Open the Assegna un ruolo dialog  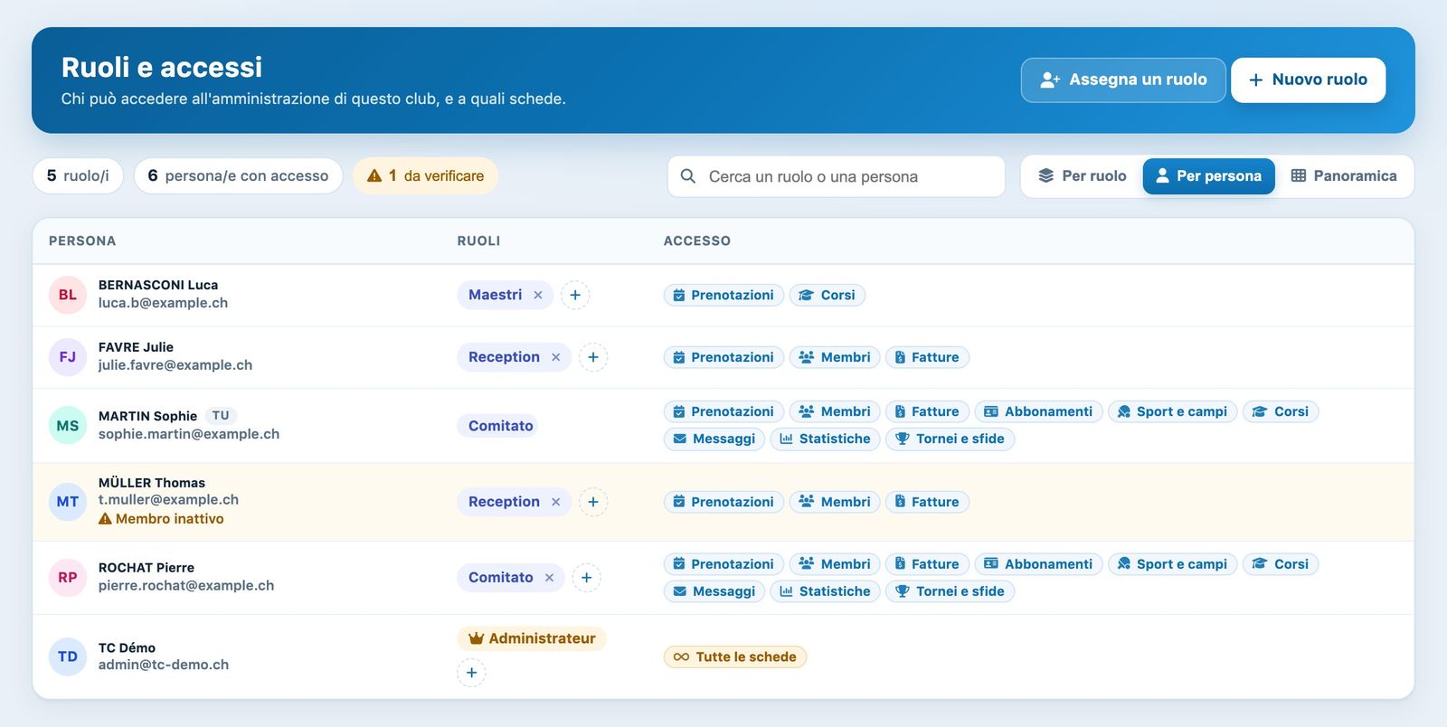click(x=1123, y=80)
